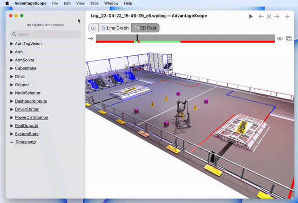Move tab left with left arrow
This screenshot has height=203, width=298.
coord(261,16)
